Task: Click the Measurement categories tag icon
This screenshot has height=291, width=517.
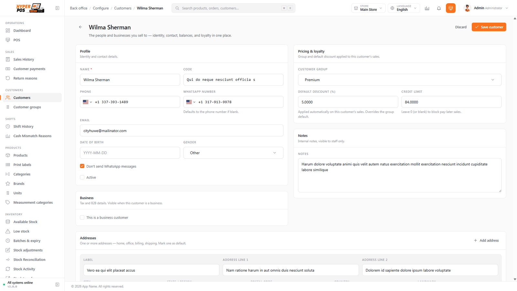Action: click(8, 202)
